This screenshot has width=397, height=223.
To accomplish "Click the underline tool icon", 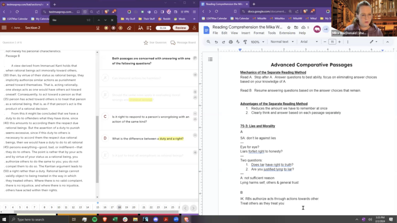I will click(x=98, y=28).
